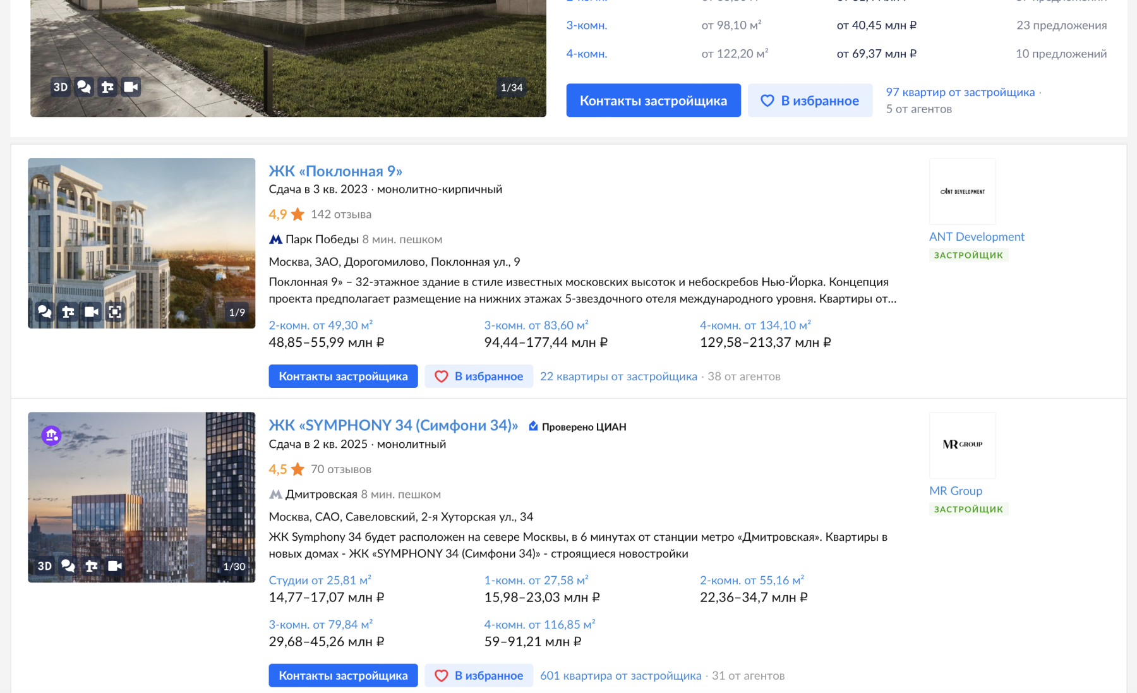Click purple badge icon on SYMPHONY 34 photo
The width and height of the screenshot is (1137, 693).
[52, 435]
